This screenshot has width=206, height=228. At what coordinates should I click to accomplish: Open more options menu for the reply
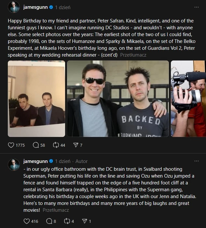click(x=197, y=161)
